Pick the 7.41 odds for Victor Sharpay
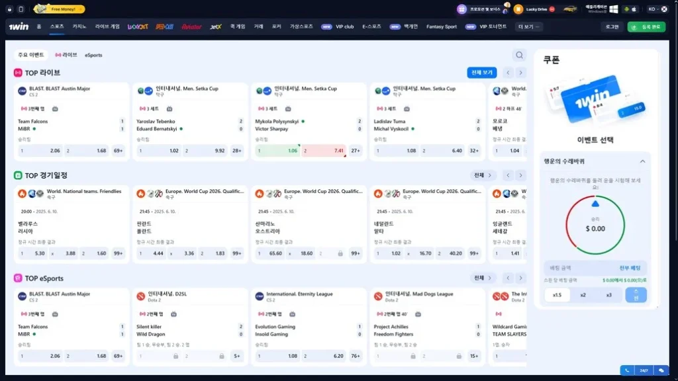This screenshot has width=678, height=381. (x=324, y=151)
